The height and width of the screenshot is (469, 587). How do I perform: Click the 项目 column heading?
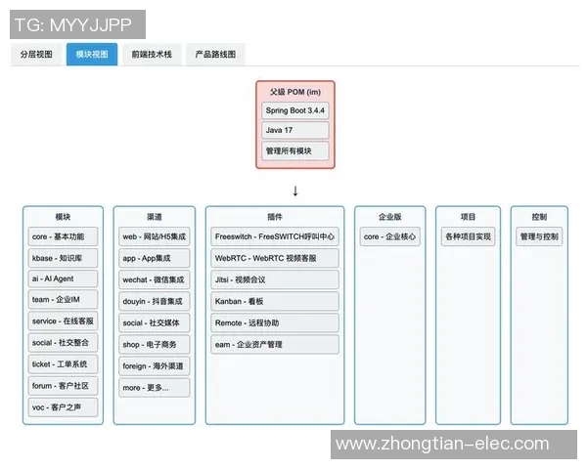click(x=468, y=217)
